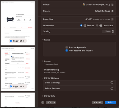Select Portrait orientation radio button
Image resolution: width=119 pixels, height=108 pixels.
(x=81, y=25)
